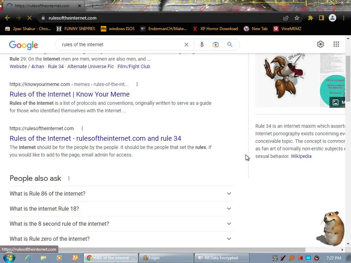Screen dimensions: 351x263
Task: Follow the Rule 34 sitelink
Action: point(56,66)
